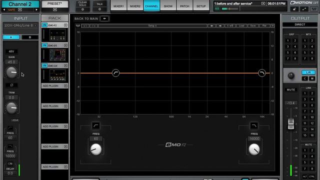The image size is (320, 180).
Task: Click the low-pass filter node on the graph
Action: (262, 73)
